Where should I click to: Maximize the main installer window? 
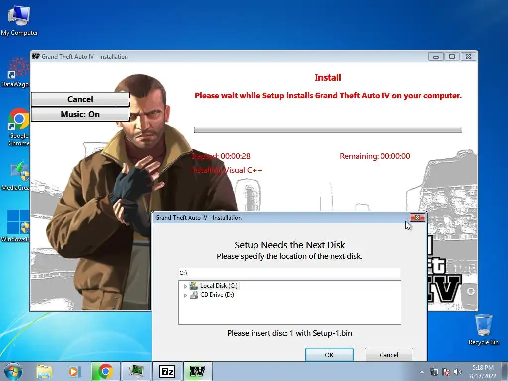click(x=452, y=57)
